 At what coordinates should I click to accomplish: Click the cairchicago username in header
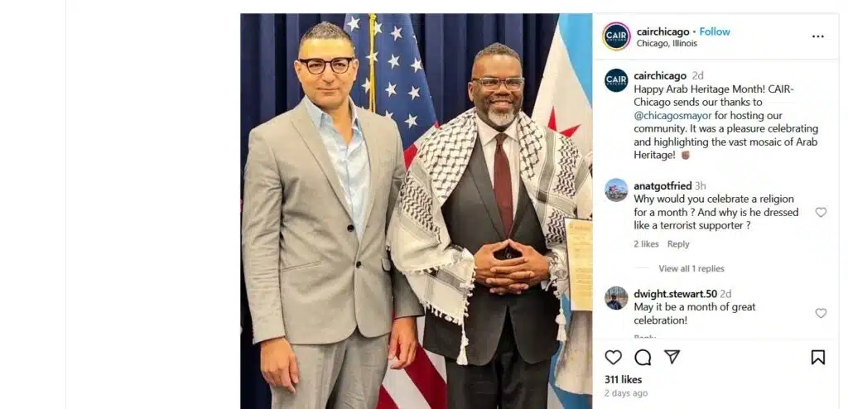(662, 31)
